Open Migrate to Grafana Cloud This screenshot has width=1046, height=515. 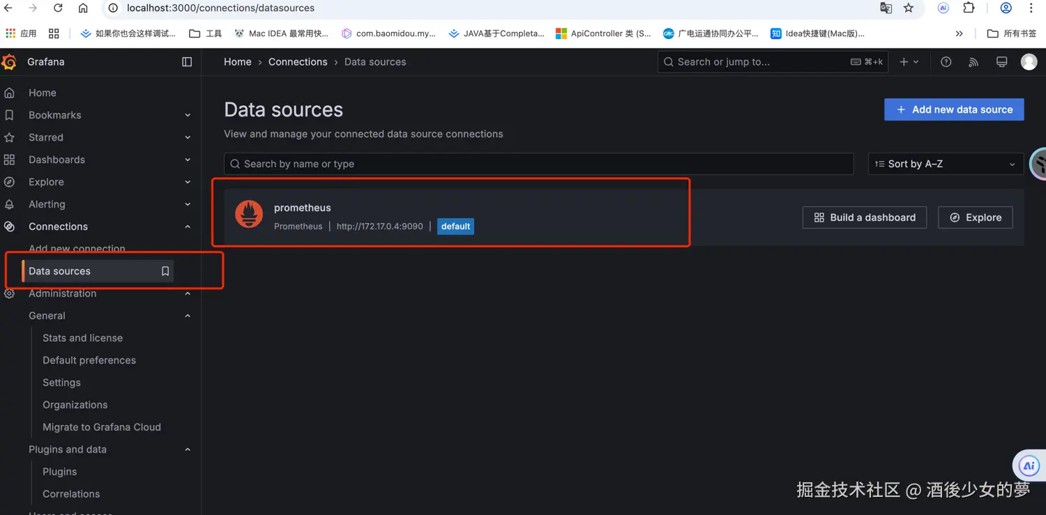click(x=102, y=427)
